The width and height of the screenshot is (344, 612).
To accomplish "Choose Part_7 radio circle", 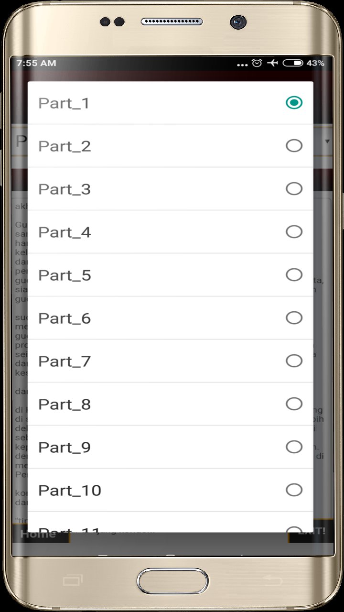I will (x=294, y=361).
